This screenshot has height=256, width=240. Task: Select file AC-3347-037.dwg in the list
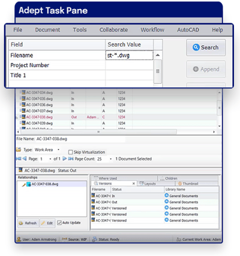click(40, 111)
